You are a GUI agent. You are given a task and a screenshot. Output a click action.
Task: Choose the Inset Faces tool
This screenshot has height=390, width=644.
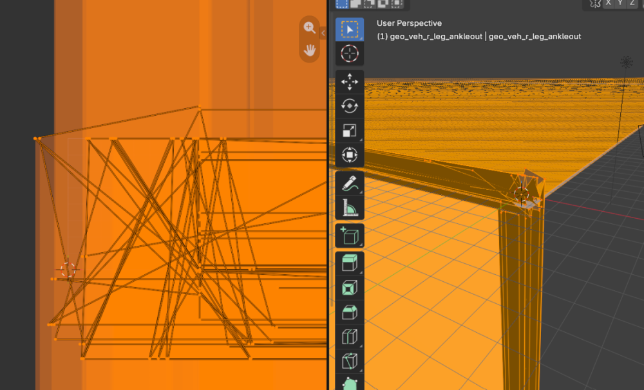coord(350,288)
